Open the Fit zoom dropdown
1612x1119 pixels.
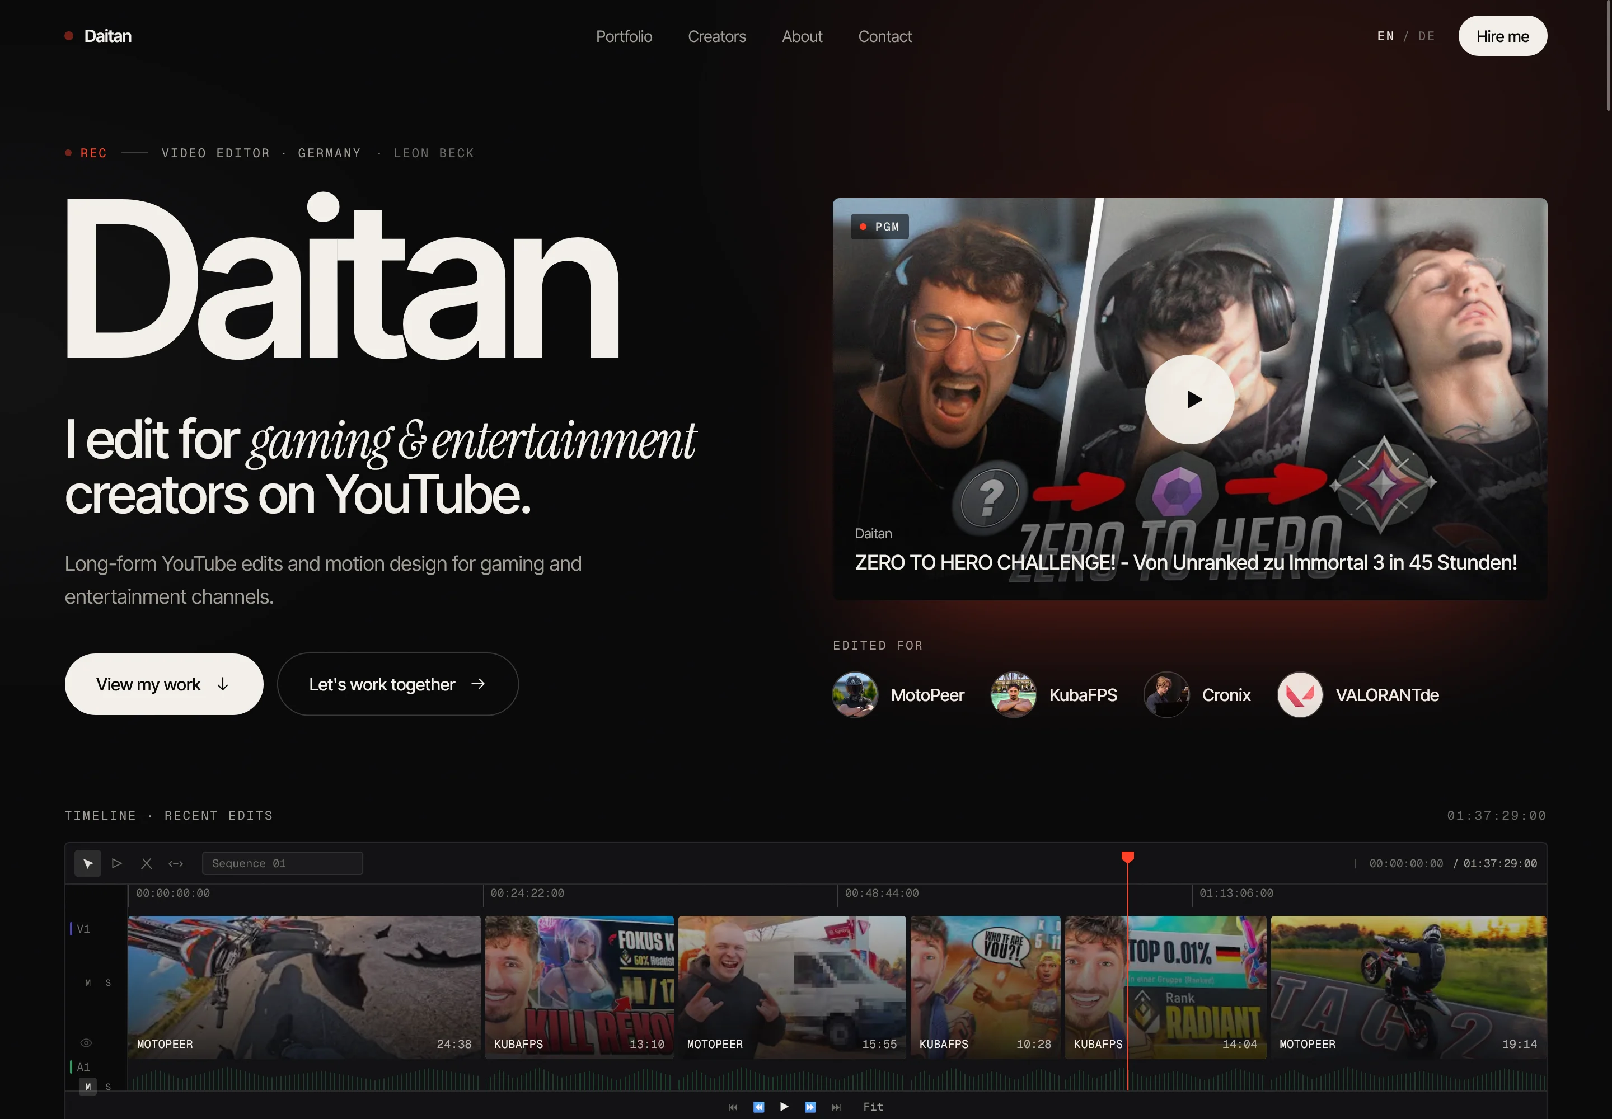873,1106
